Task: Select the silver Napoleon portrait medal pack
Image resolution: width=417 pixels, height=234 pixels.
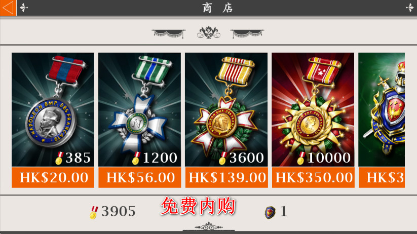Action: [x=53, y=109]
